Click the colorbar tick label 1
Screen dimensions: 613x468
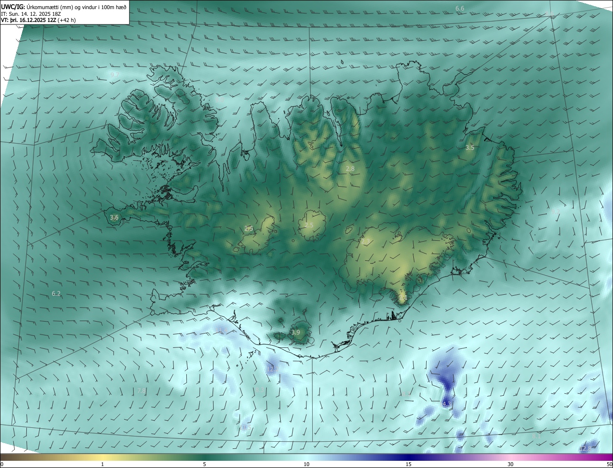point(102,464)
